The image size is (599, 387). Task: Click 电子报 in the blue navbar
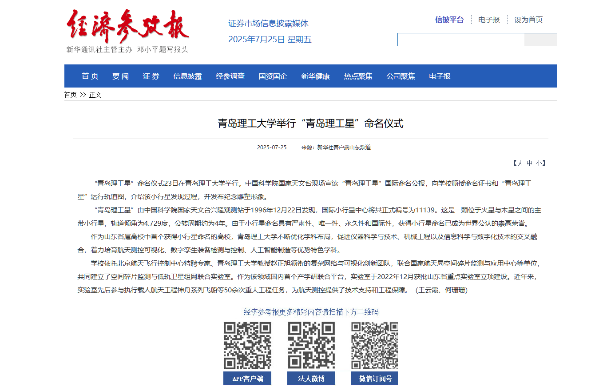(x=440, y=76)
